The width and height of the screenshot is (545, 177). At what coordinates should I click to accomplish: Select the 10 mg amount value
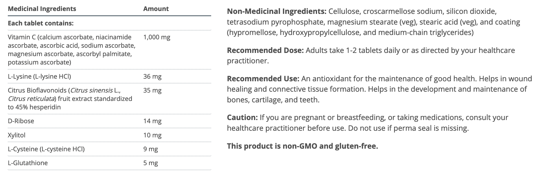click(x=152, y=135)
